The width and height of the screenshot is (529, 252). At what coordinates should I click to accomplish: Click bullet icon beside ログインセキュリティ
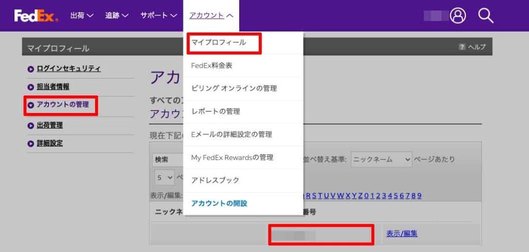[x=30, y=69]
